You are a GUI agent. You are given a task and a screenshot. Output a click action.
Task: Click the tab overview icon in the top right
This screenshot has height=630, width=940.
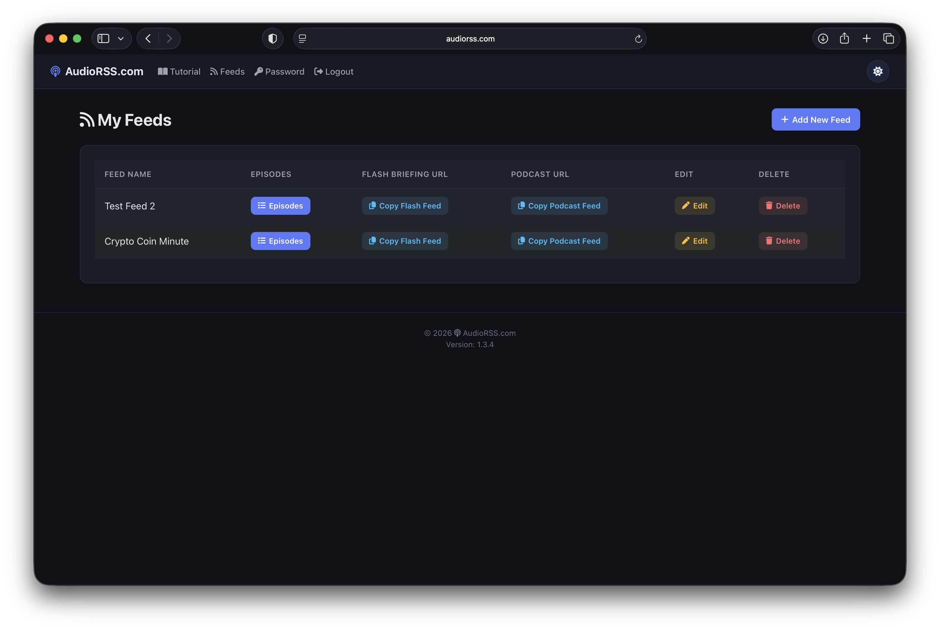coord(889,38)
